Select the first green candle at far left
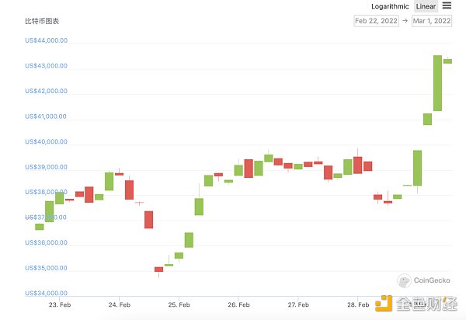 39,227
